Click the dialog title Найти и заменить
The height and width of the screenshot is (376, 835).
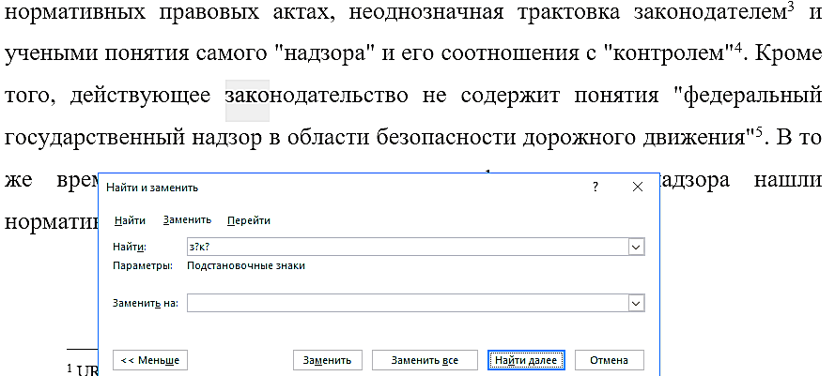(152, 188)
